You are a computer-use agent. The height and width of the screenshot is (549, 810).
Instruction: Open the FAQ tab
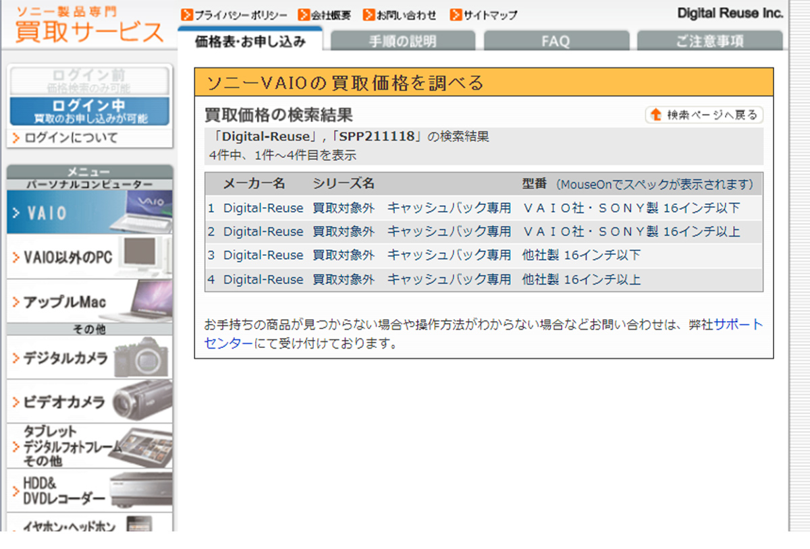pos(556,41)
